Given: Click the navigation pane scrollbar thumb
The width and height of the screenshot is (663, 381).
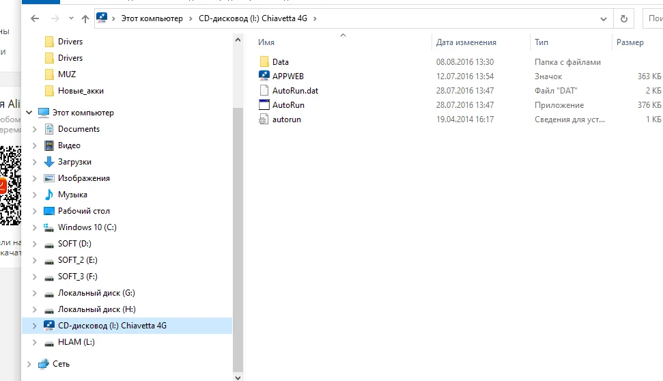Looking at the screenshot, I should (238, 239).
